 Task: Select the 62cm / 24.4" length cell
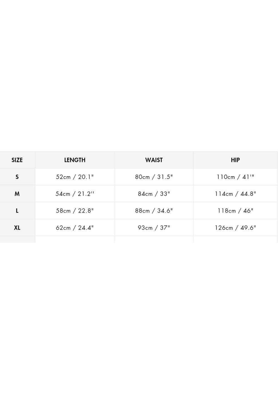tap(75, 228)
